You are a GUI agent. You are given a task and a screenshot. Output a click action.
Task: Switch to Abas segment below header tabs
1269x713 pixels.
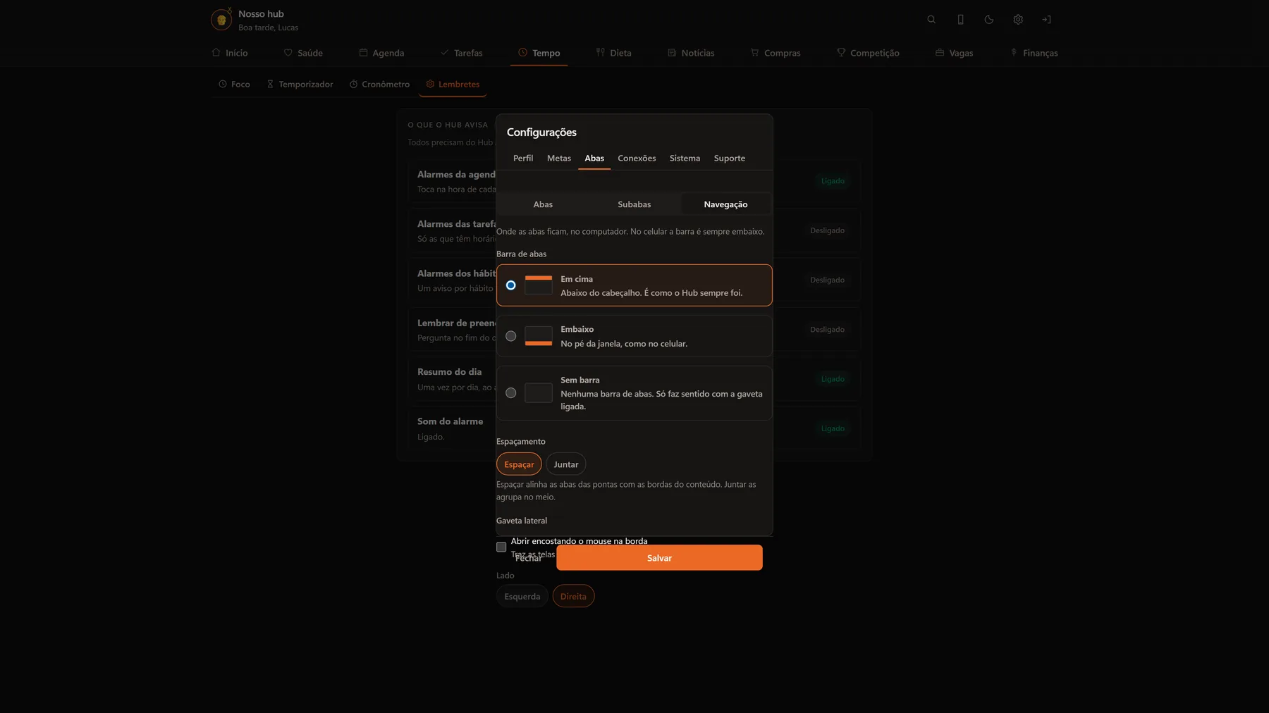543,204
